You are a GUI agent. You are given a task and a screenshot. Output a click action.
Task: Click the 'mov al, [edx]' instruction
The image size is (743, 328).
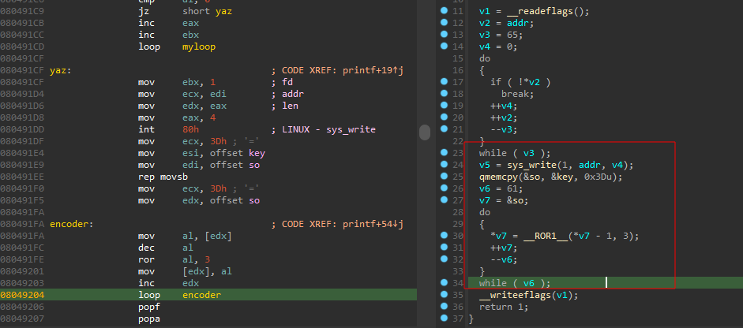186,237
